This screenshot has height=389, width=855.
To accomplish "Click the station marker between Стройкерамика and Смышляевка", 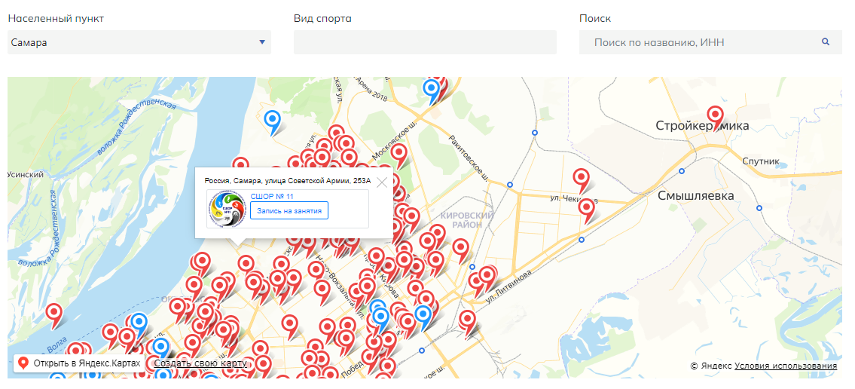I will click(682, 171).
